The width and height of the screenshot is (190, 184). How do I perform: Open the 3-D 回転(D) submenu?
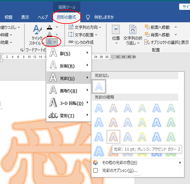69,102
